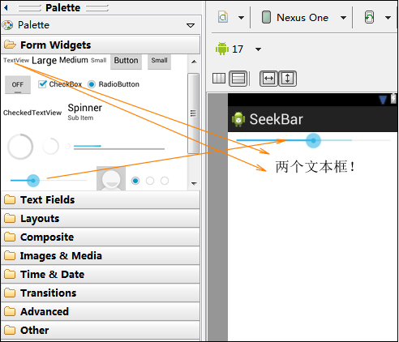Expand the Transitions category
Screen dimensions: 399x342
tap(101, 293)
